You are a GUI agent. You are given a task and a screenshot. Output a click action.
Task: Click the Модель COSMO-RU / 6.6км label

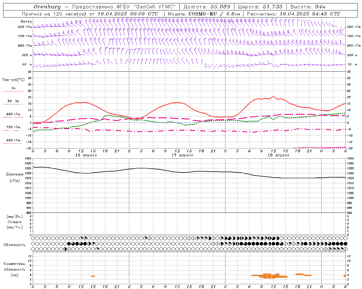coord(204,14)
